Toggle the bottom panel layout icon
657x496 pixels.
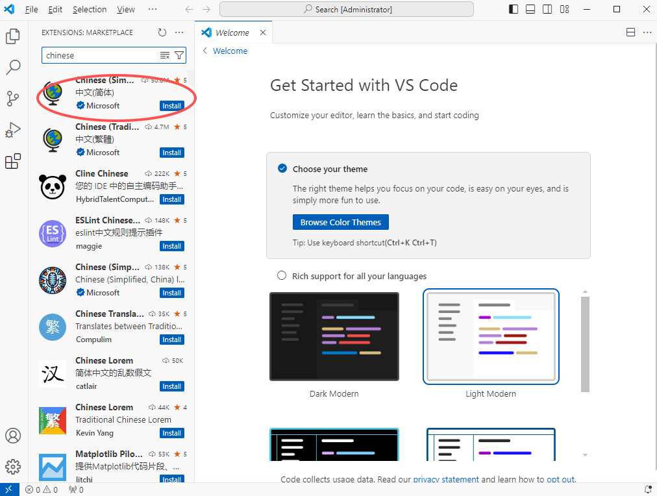click(x=530, y=9)
